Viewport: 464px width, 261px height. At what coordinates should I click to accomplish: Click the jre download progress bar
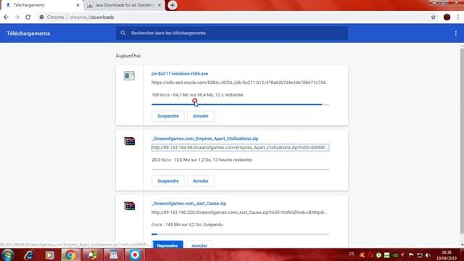click(240, 104)
